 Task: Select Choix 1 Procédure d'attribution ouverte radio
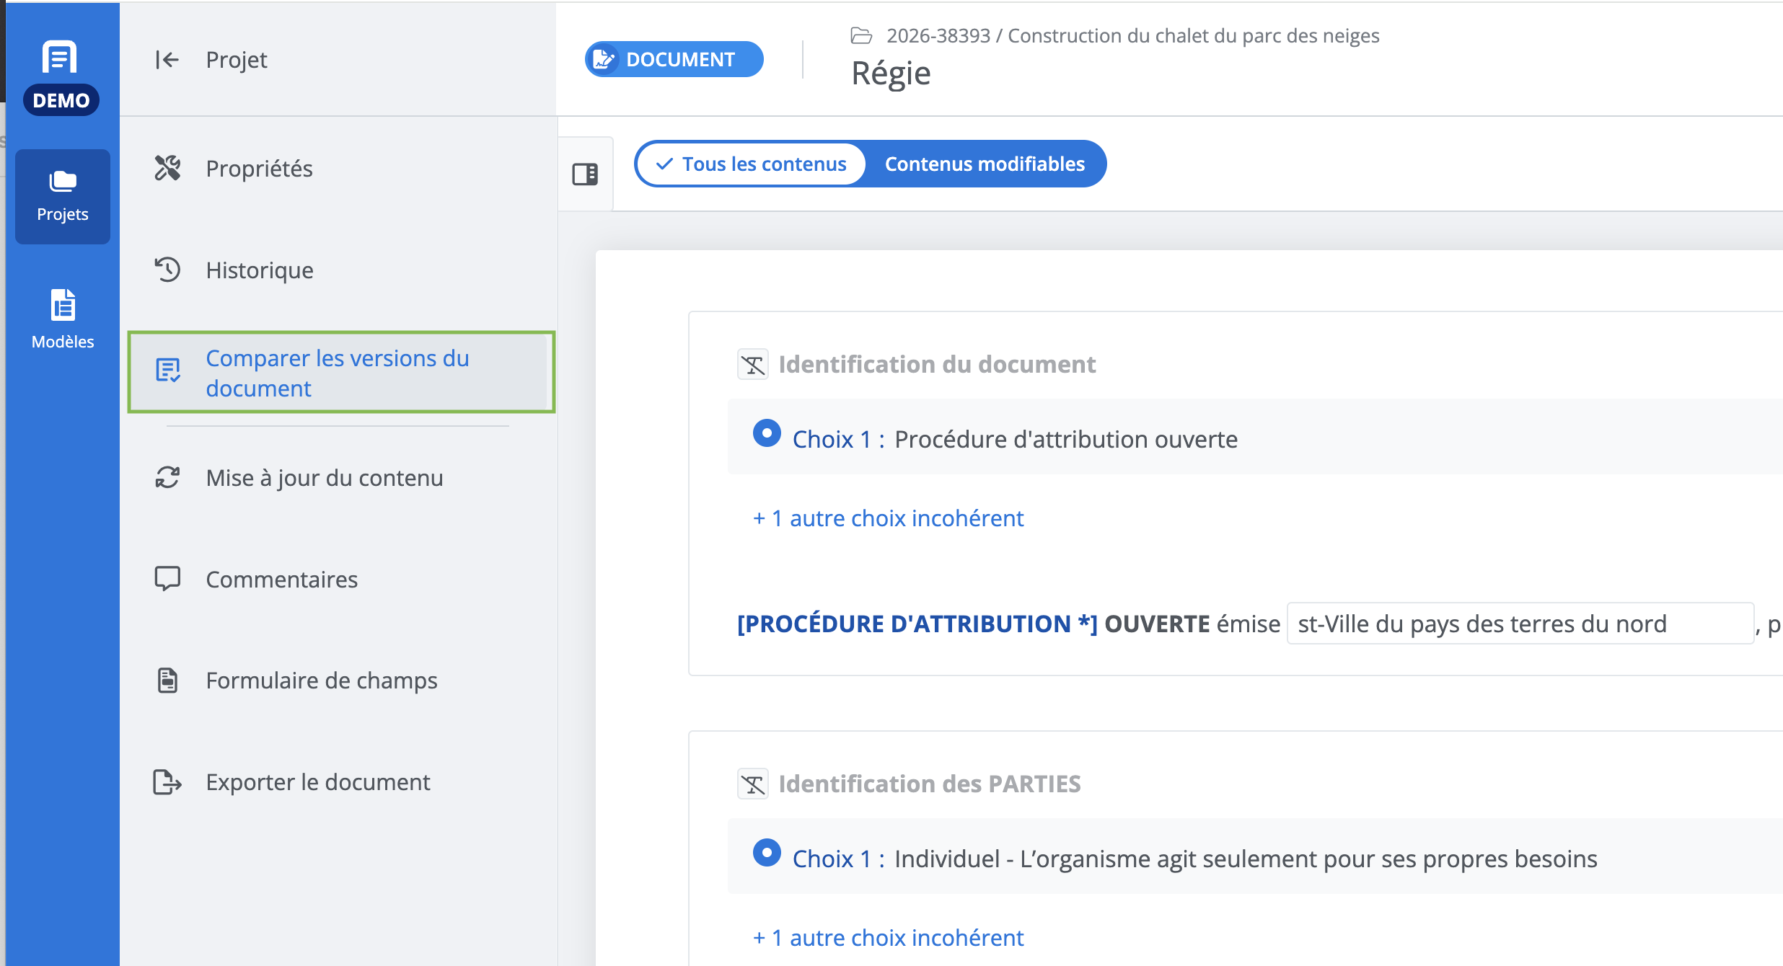(767, 433)
